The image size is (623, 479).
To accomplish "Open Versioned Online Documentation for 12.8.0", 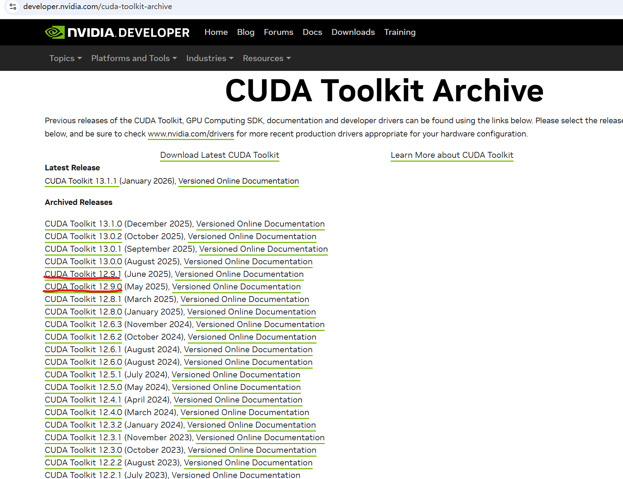I will coord(252,312).
